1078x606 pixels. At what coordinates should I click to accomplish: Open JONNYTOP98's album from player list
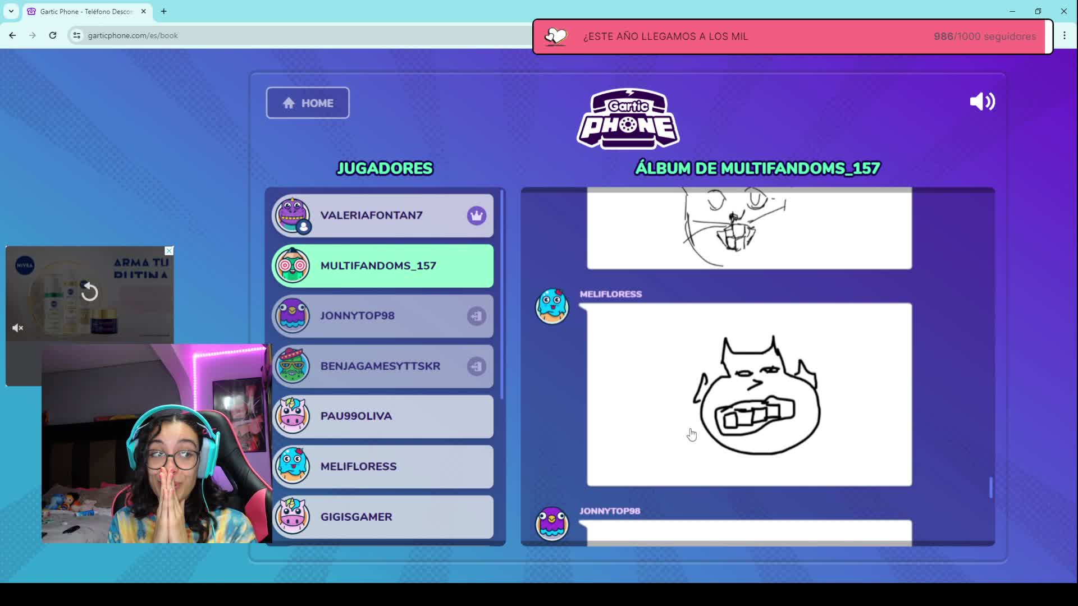[x=382, y=316]
